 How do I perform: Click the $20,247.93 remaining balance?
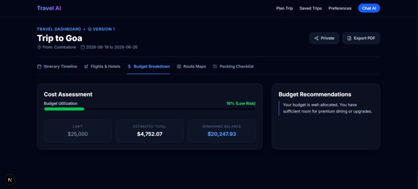click(x=222, y=134)
